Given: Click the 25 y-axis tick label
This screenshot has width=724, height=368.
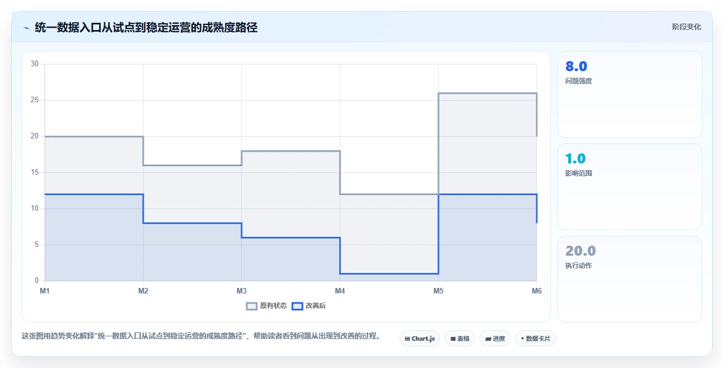Looking at the screenshot, I should point(35,100).
